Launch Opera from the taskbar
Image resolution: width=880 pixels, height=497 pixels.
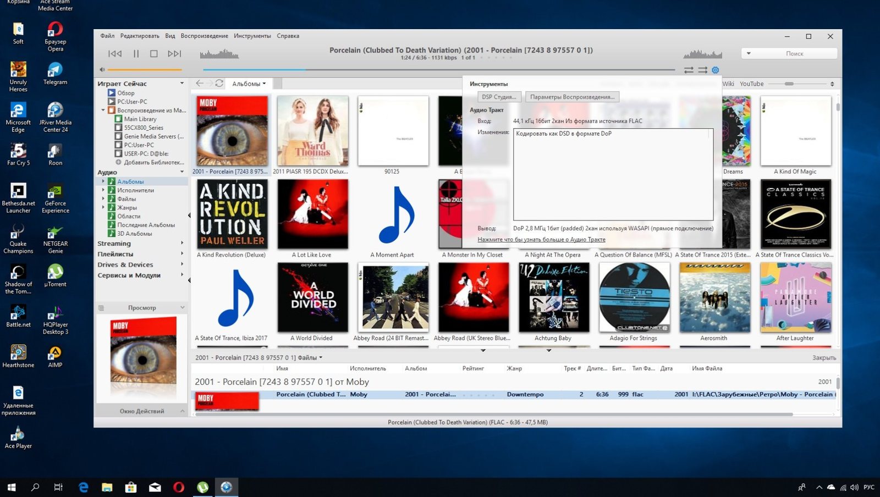pyautogui.click(x=178, y=487)
